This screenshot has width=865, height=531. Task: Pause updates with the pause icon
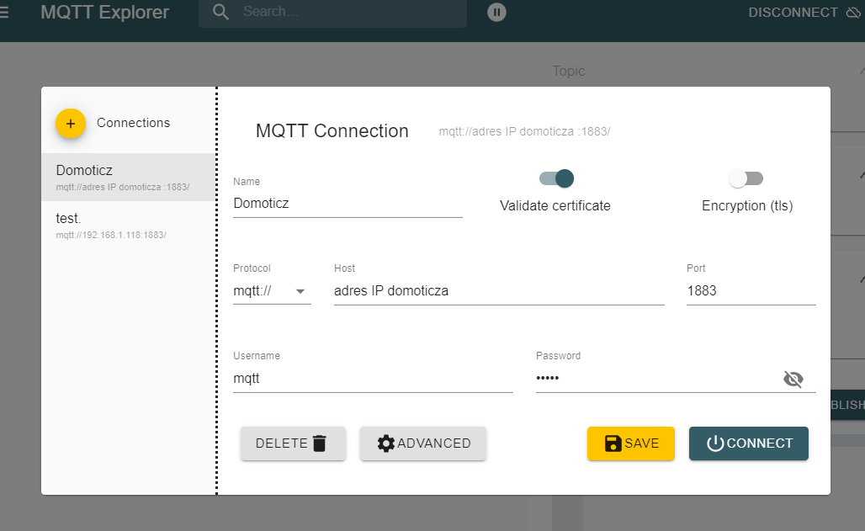click(x=496, y=12)
